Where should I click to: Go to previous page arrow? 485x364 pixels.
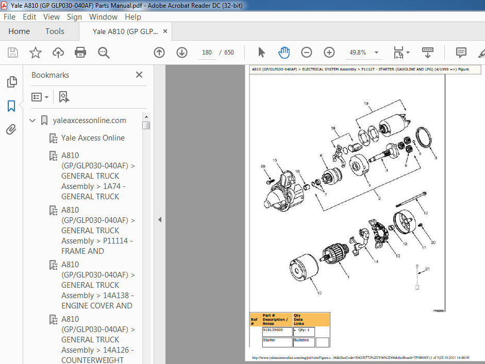(159, 53)
